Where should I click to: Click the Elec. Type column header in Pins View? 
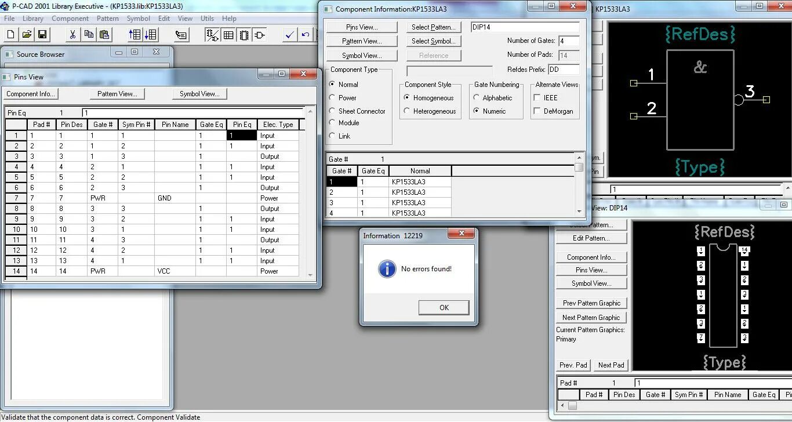278,125
